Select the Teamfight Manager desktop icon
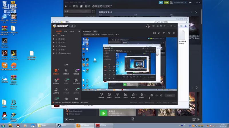Viewport: 229px width, 128px height. 13,18
